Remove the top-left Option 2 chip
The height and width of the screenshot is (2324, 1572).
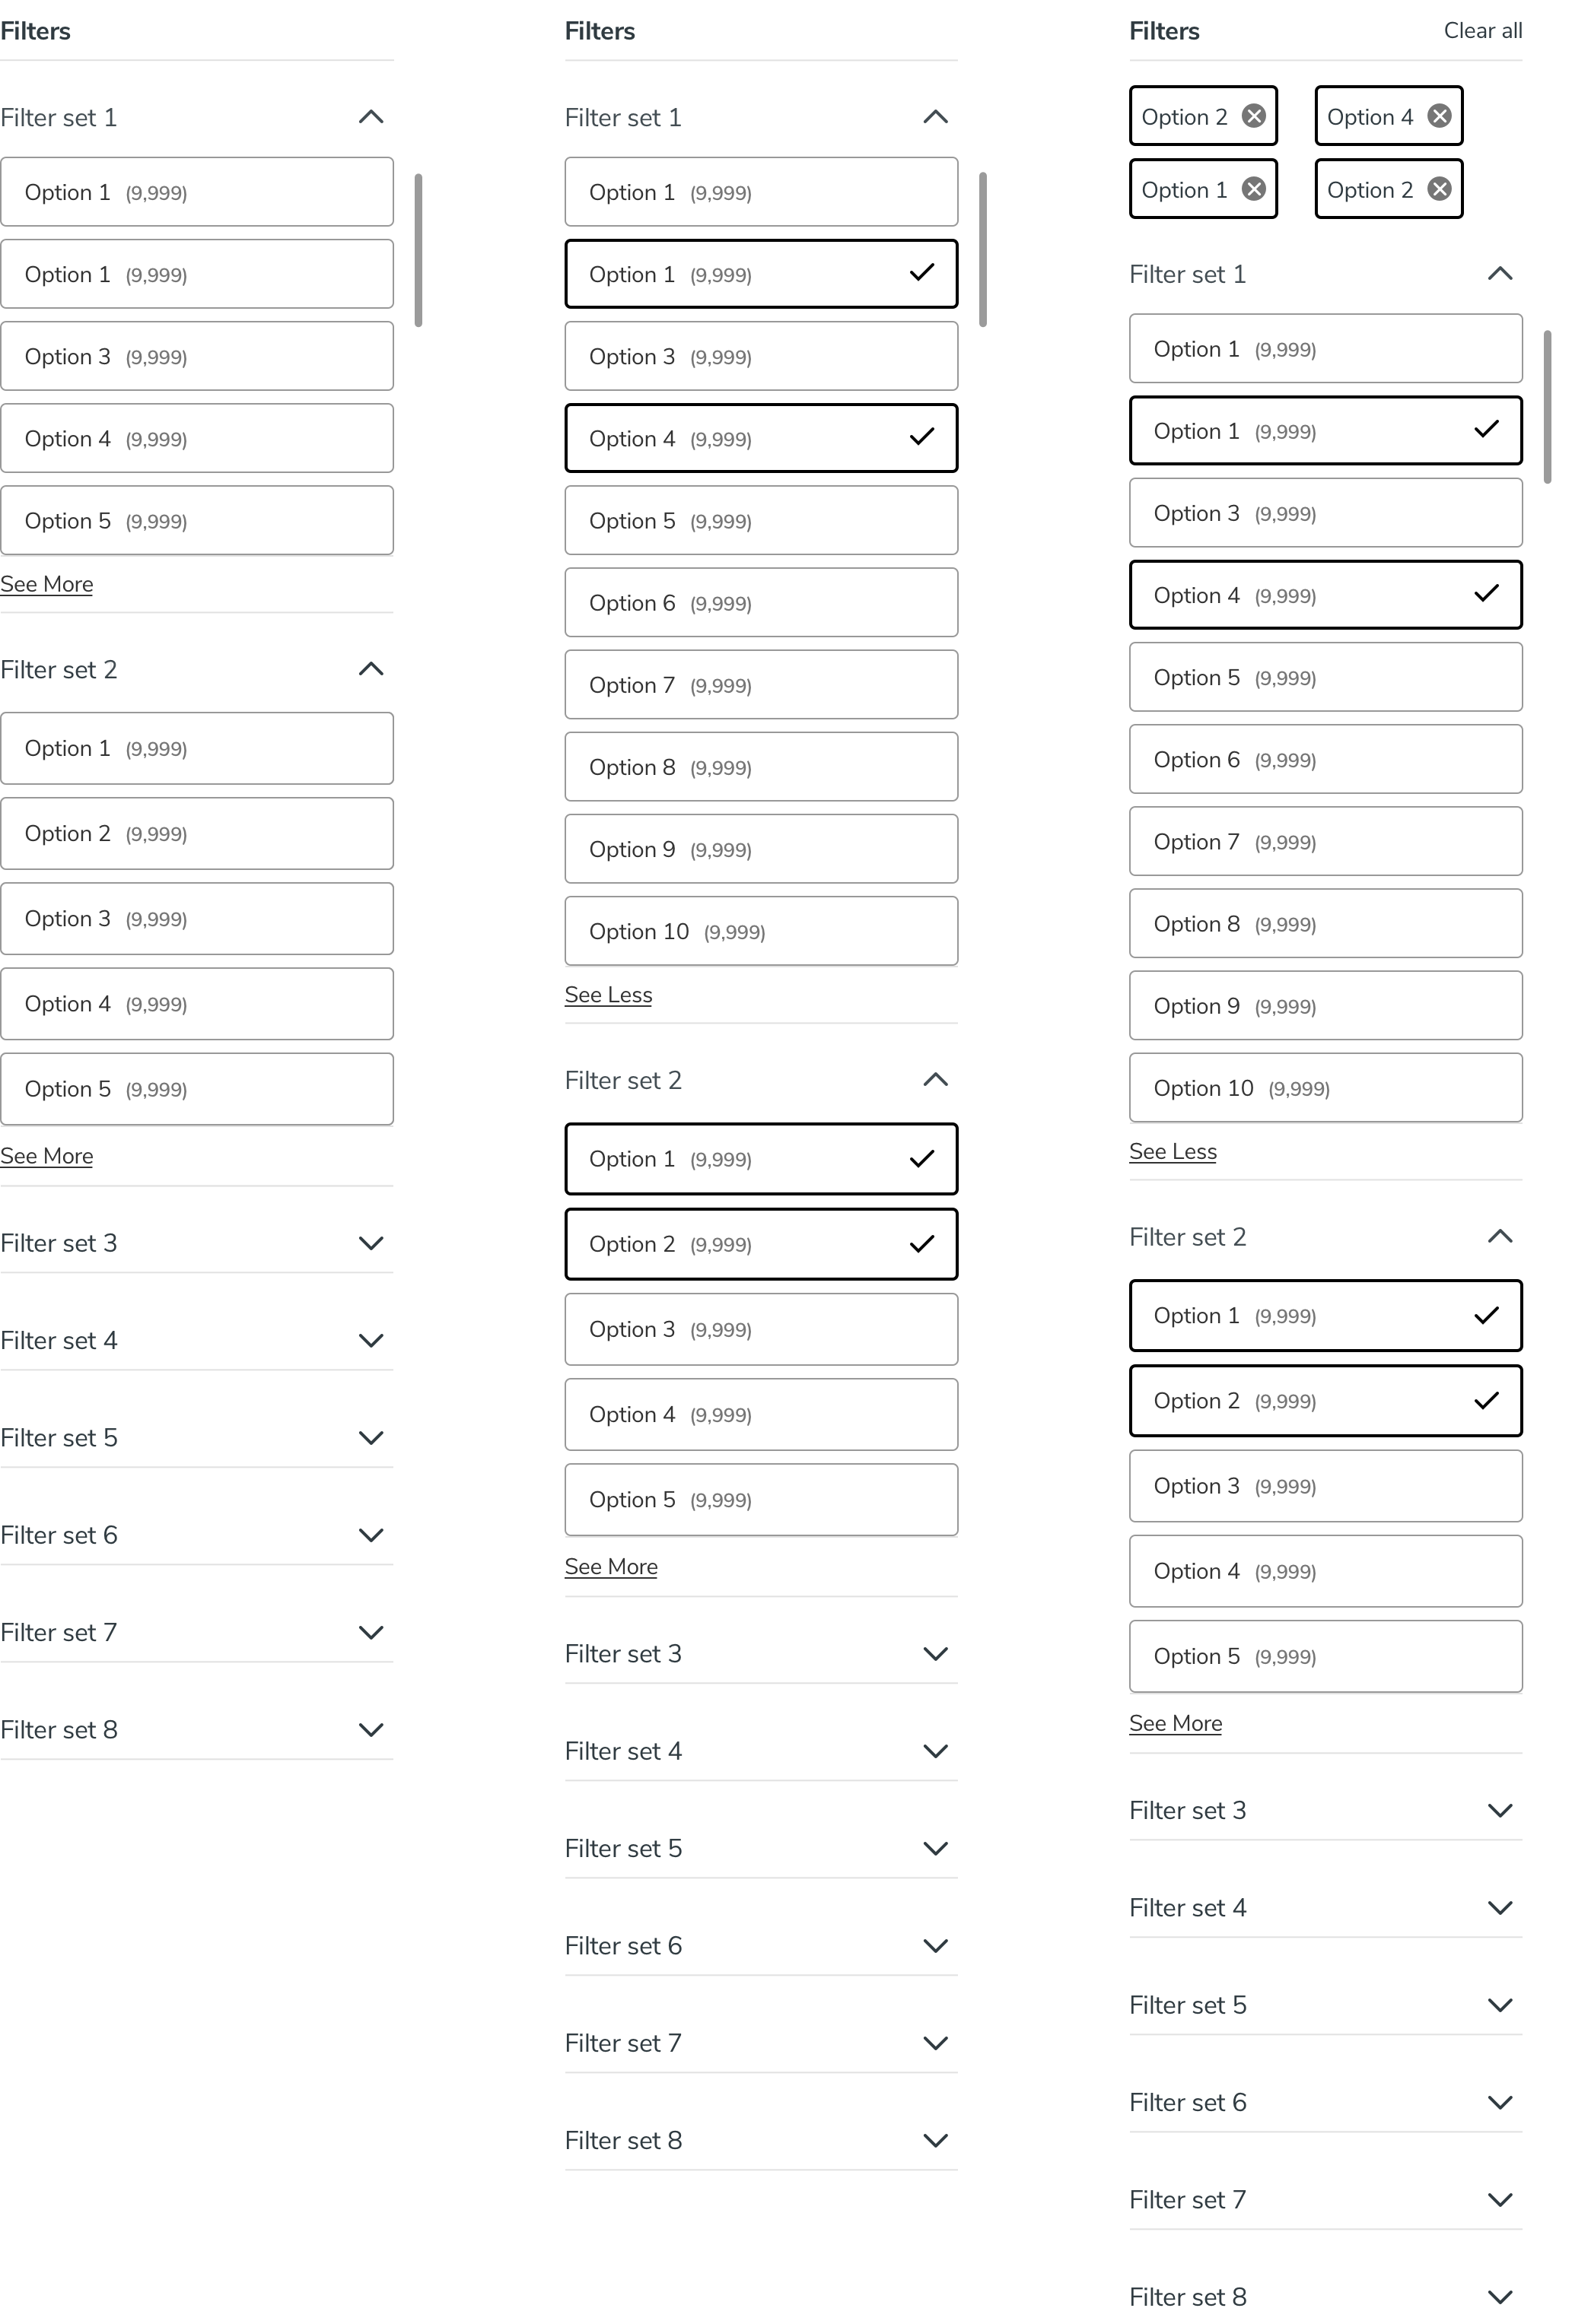click(1254, 116)
